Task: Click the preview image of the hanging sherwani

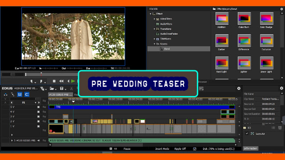Action: coord(73,36)
